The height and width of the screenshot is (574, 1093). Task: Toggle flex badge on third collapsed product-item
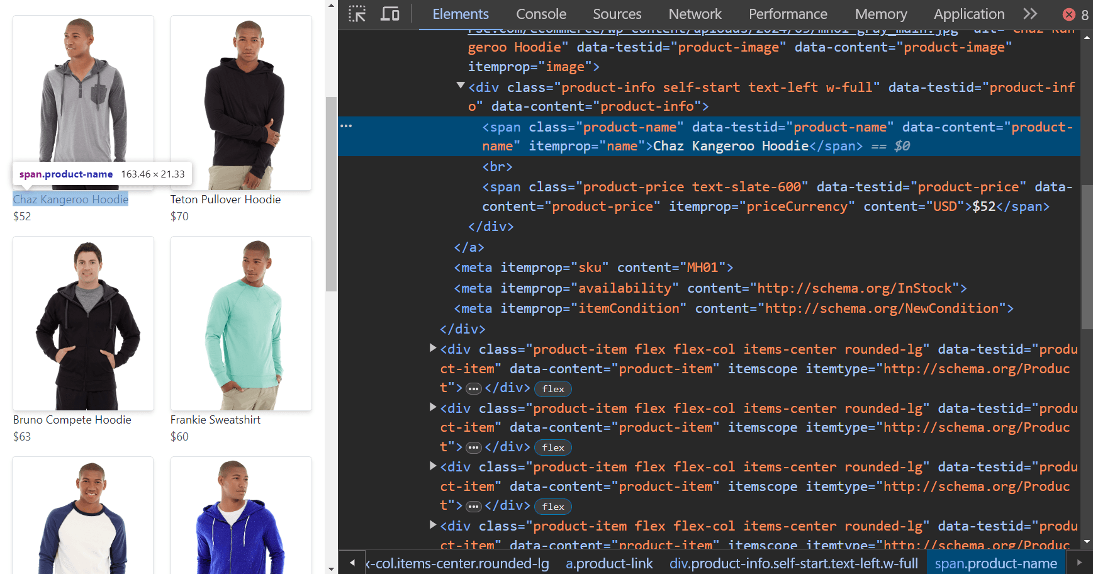[x=553, y=507]
